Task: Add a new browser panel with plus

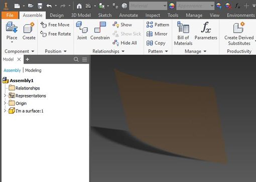Action: (28, 59)
